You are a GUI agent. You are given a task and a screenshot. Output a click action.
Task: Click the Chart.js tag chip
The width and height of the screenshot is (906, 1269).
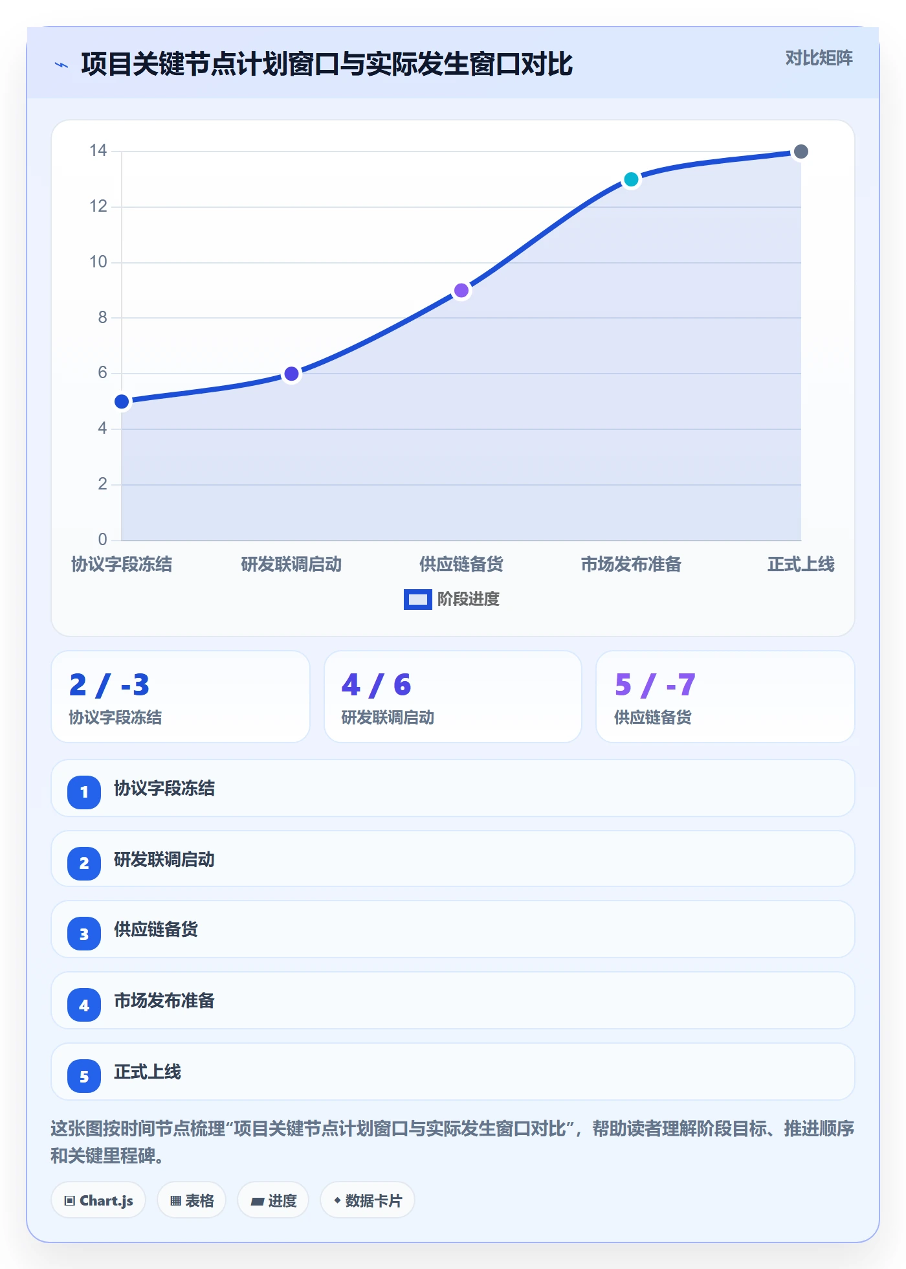98,1200
